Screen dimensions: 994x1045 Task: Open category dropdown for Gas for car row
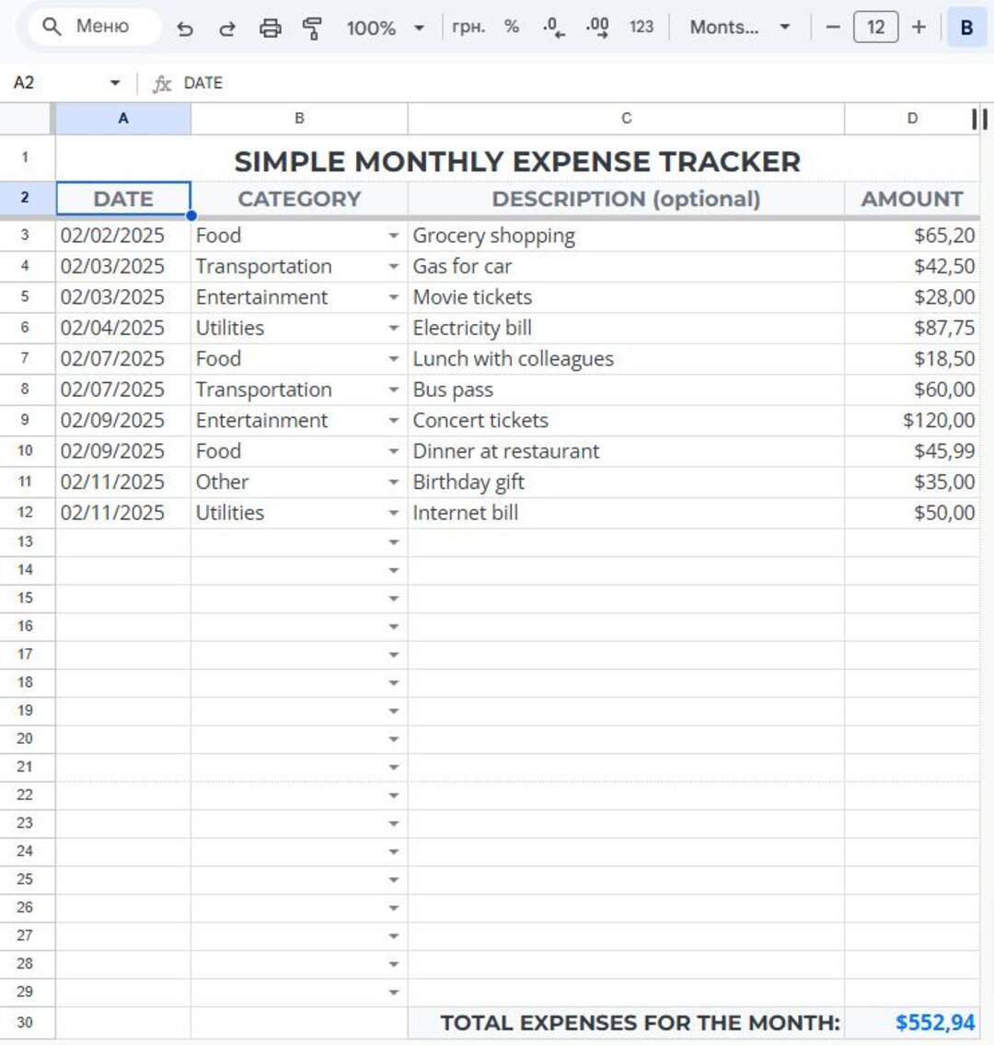pos(394,267)
